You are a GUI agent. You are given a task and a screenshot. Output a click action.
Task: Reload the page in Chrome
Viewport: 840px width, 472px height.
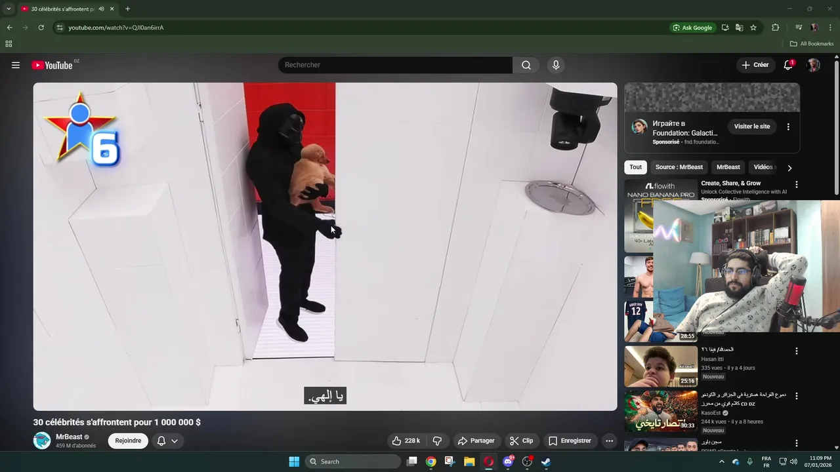click(x=41, y=28)
